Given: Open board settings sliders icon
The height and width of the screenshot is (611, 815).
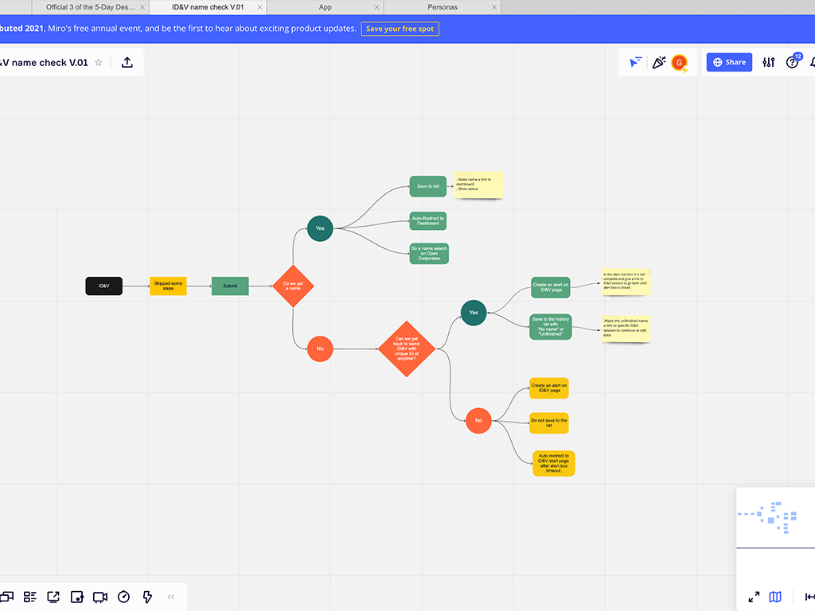Looking at the screenshot, I should click(768, 62).
